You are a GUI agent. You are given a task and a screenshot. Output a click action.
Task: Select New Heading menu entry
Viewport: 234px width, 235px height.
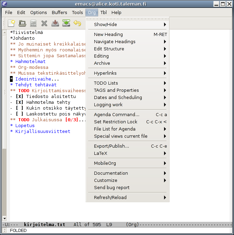pos(127,35)
